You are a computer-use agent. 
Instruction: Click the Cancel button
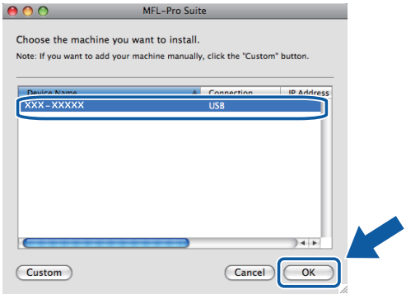(250, 273)
